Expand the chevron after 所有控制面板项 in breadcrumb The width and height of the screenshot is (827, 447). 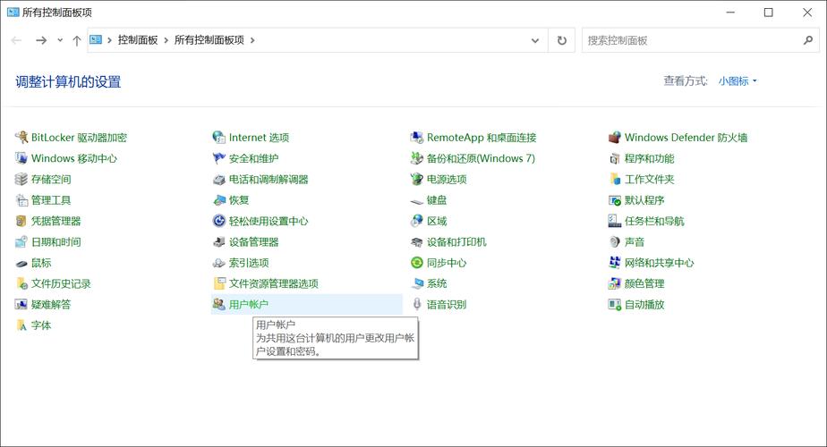pos(252,40)
